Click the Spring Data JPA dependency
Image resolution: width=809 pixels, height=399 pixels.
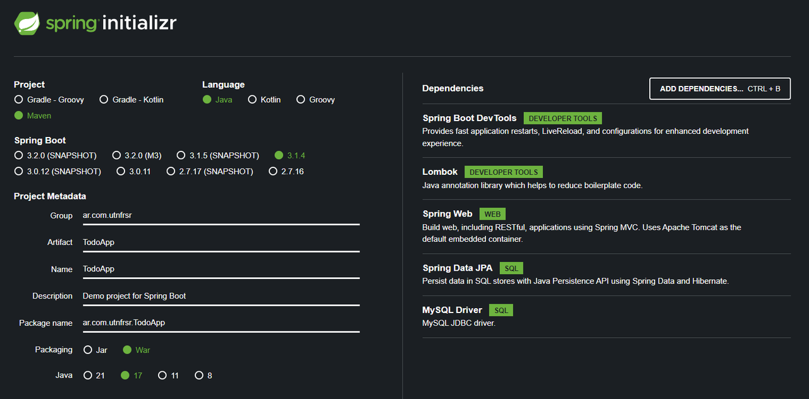(x=457, y=268)
